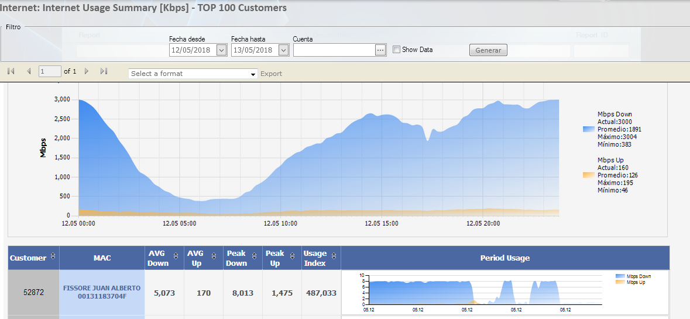Go to previous report page

pyautogui.click(x=29, y=71)
